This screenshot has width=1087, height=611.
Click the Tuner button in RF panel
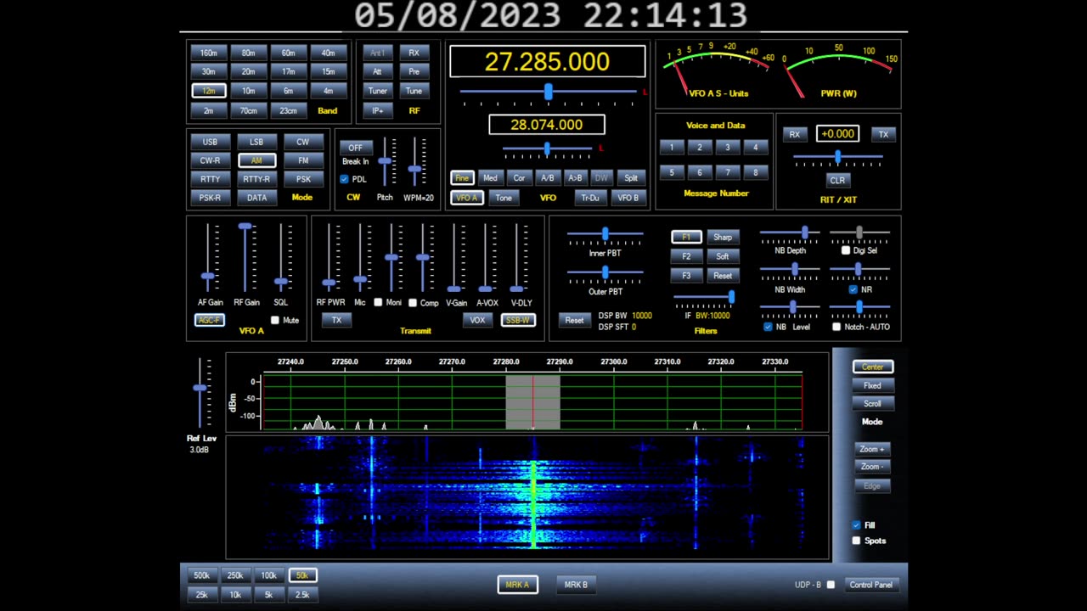(377, 91)
